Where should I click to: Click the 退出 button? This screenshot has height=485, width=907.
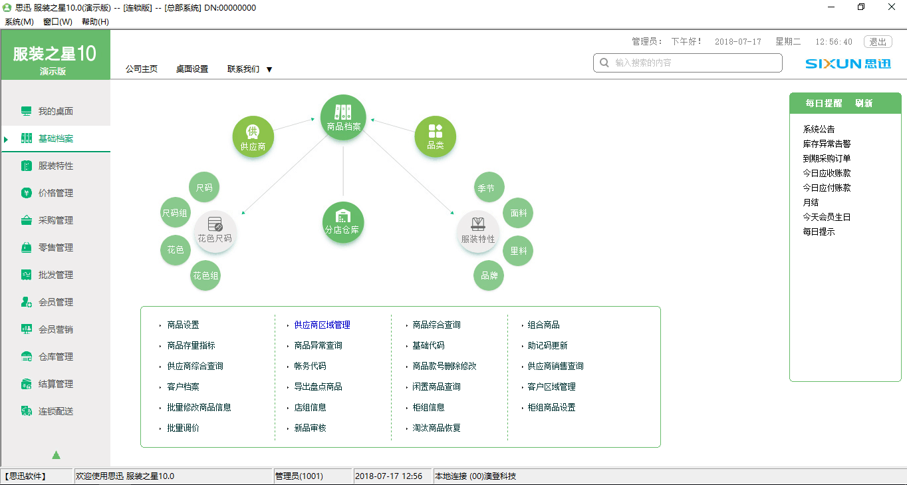point(878,41)
